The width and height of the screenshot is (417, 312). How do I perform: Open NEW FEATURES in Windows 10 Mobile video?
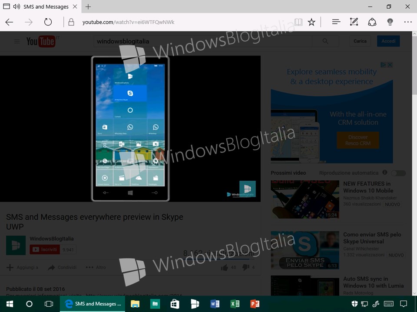pos(368,187)
